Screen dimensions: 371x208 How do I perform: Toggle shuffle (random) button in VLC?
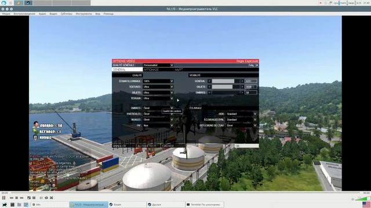click(x=52, y=198)
